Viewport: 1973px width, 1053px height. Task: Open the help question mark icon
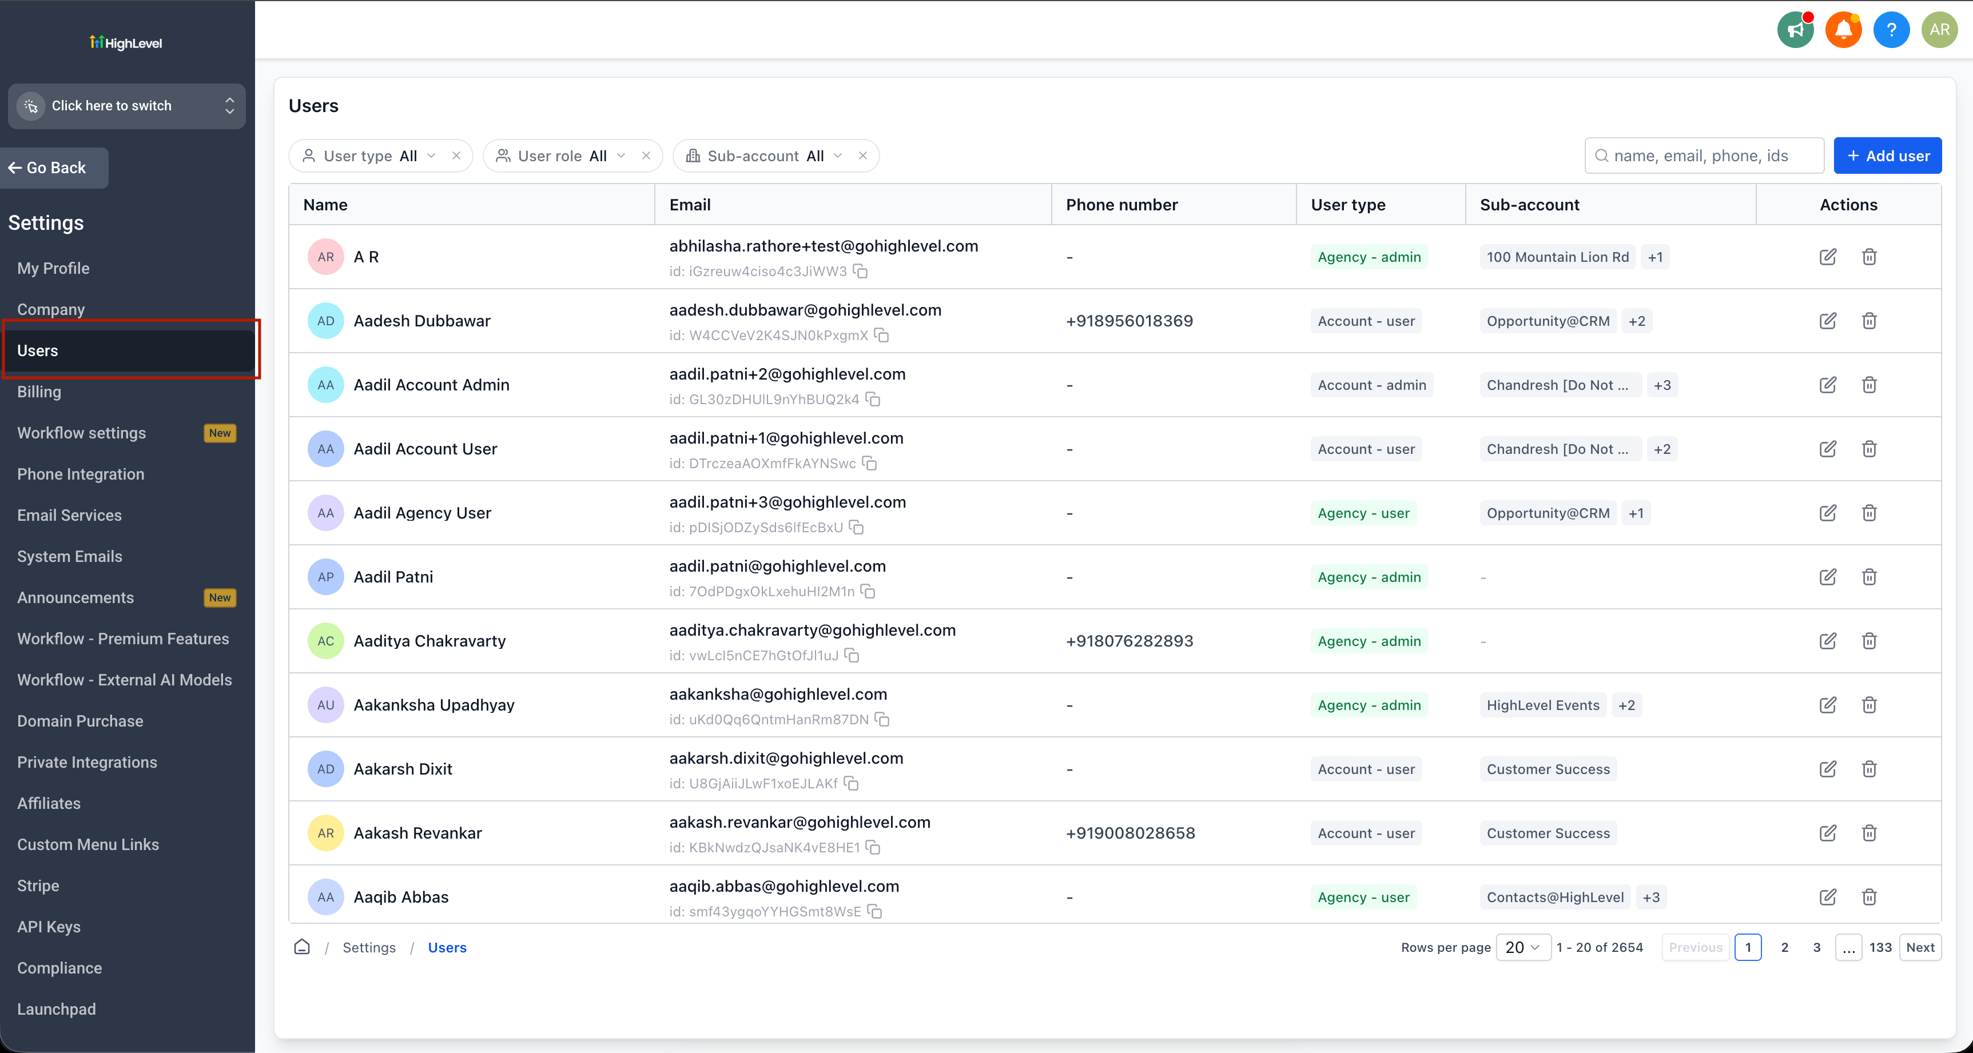1891,30
